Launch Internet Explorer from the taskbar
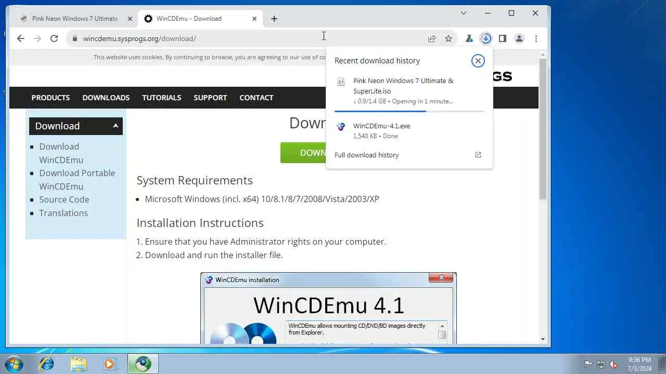 47,364
